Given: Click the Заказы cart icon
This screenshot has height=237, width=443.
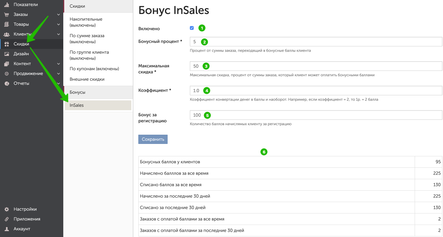Looking at the screenshot, I should click(7, 14).
